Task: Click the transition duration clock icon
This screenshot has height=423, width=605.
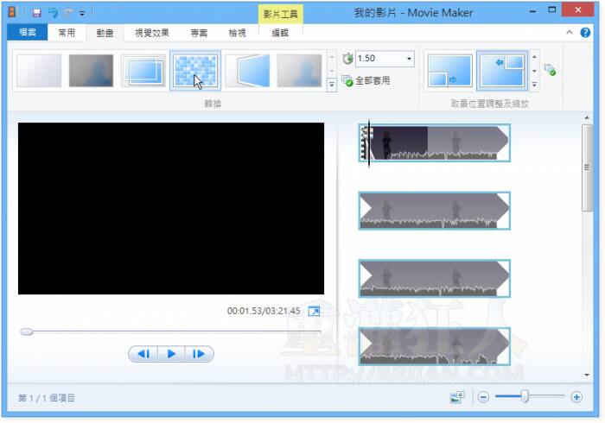Action: (347, 59)
